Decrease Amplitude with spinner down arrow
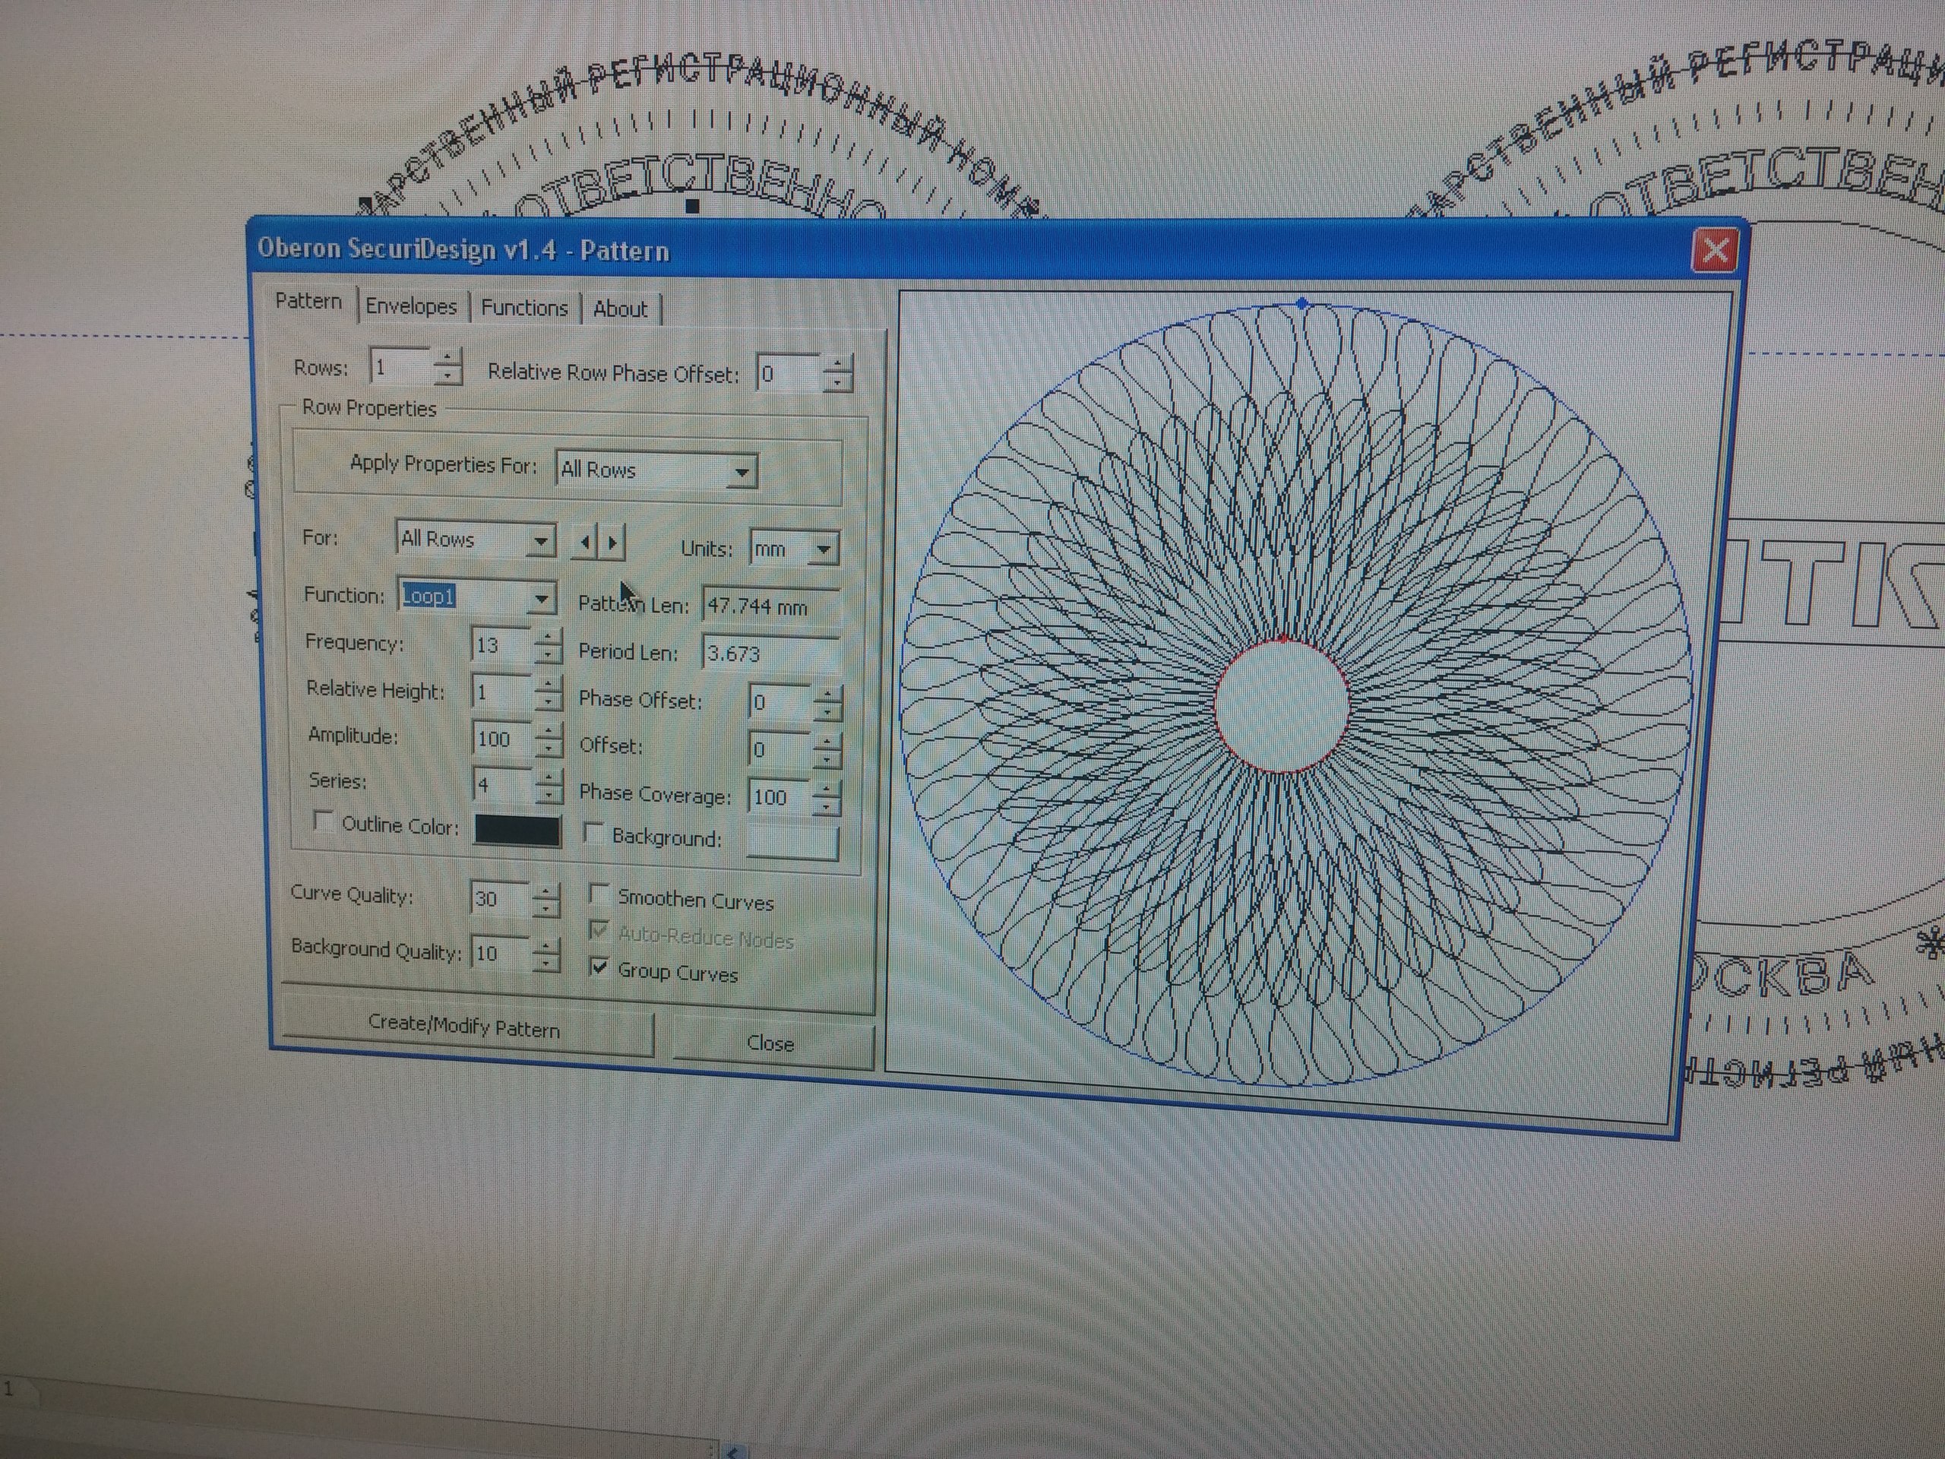Image resolution: width=1945 pixels, height=1459 pixels. [549, 748]
